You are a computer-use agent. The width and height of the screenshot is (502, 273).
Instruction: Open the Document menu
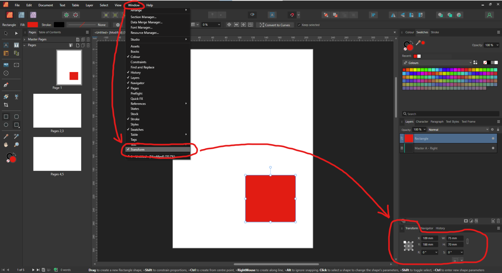[x=46, y=5]
